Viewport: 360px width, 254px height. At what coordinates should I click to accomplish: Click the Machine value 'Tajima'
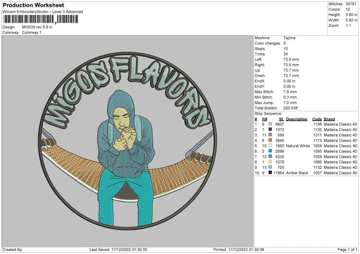coord(289,38)
